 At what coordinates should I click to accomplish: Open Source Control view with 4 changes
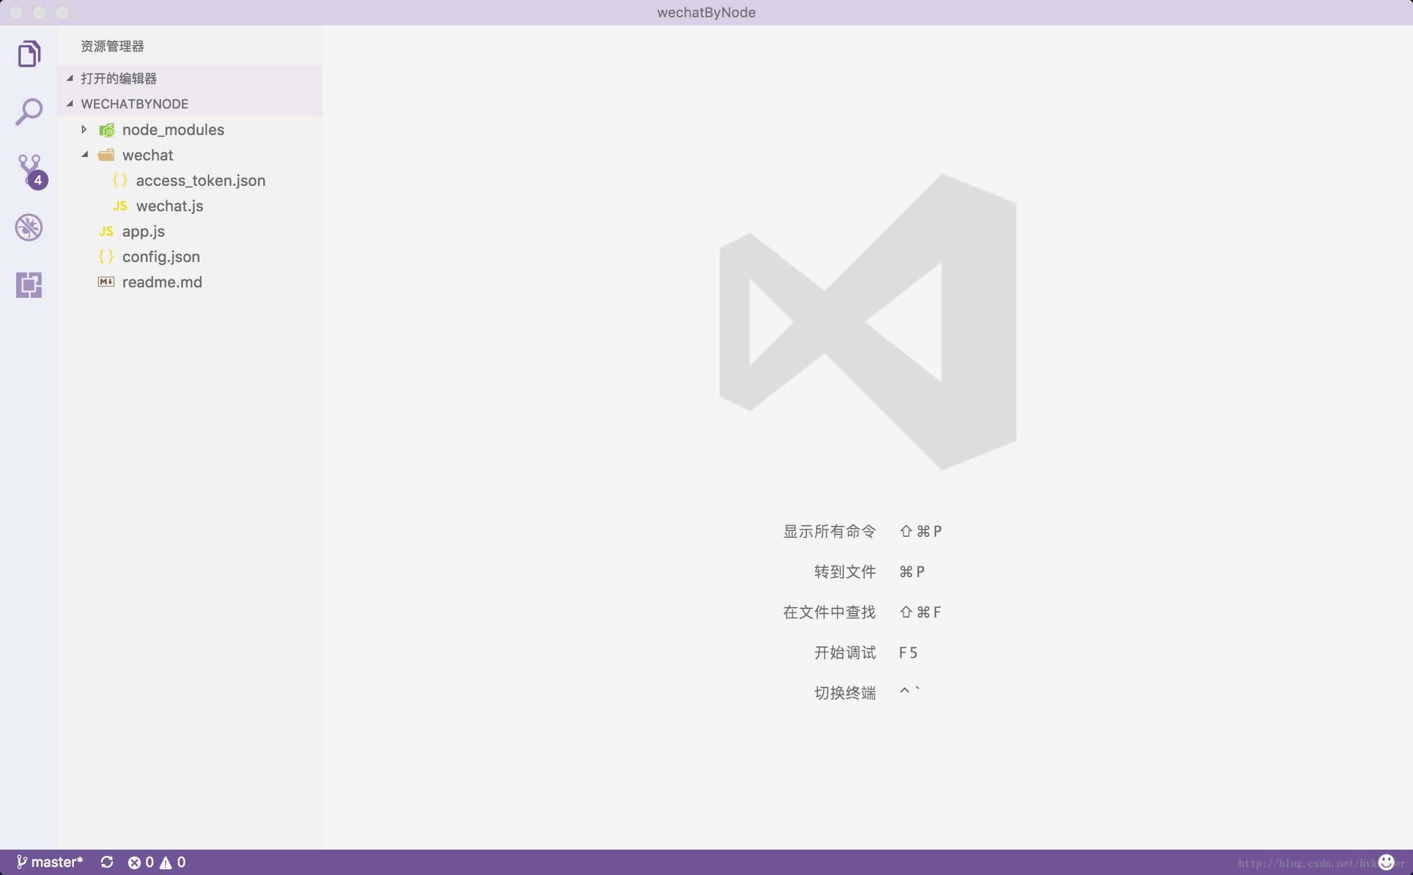[31, 171]
